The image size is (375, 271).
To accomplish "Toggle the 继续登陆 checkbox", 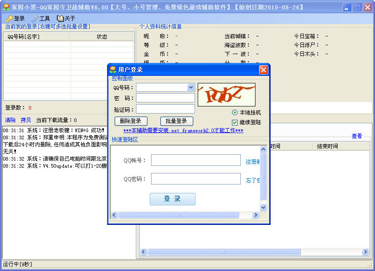I will 235,122.
